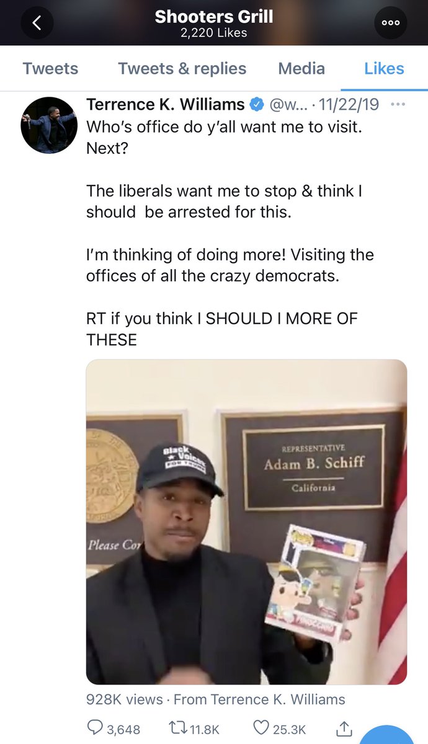The height and width of the screenshot is (744, 428).
Task: Switch to Tweets & replies tab
Action: click(182, 68)
